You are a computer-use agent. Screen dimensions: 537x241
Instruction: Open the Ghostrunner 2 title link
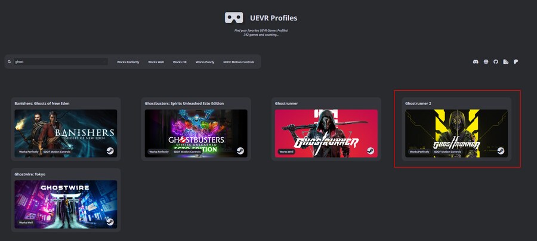pyautogui.click(x=418, y=103)
